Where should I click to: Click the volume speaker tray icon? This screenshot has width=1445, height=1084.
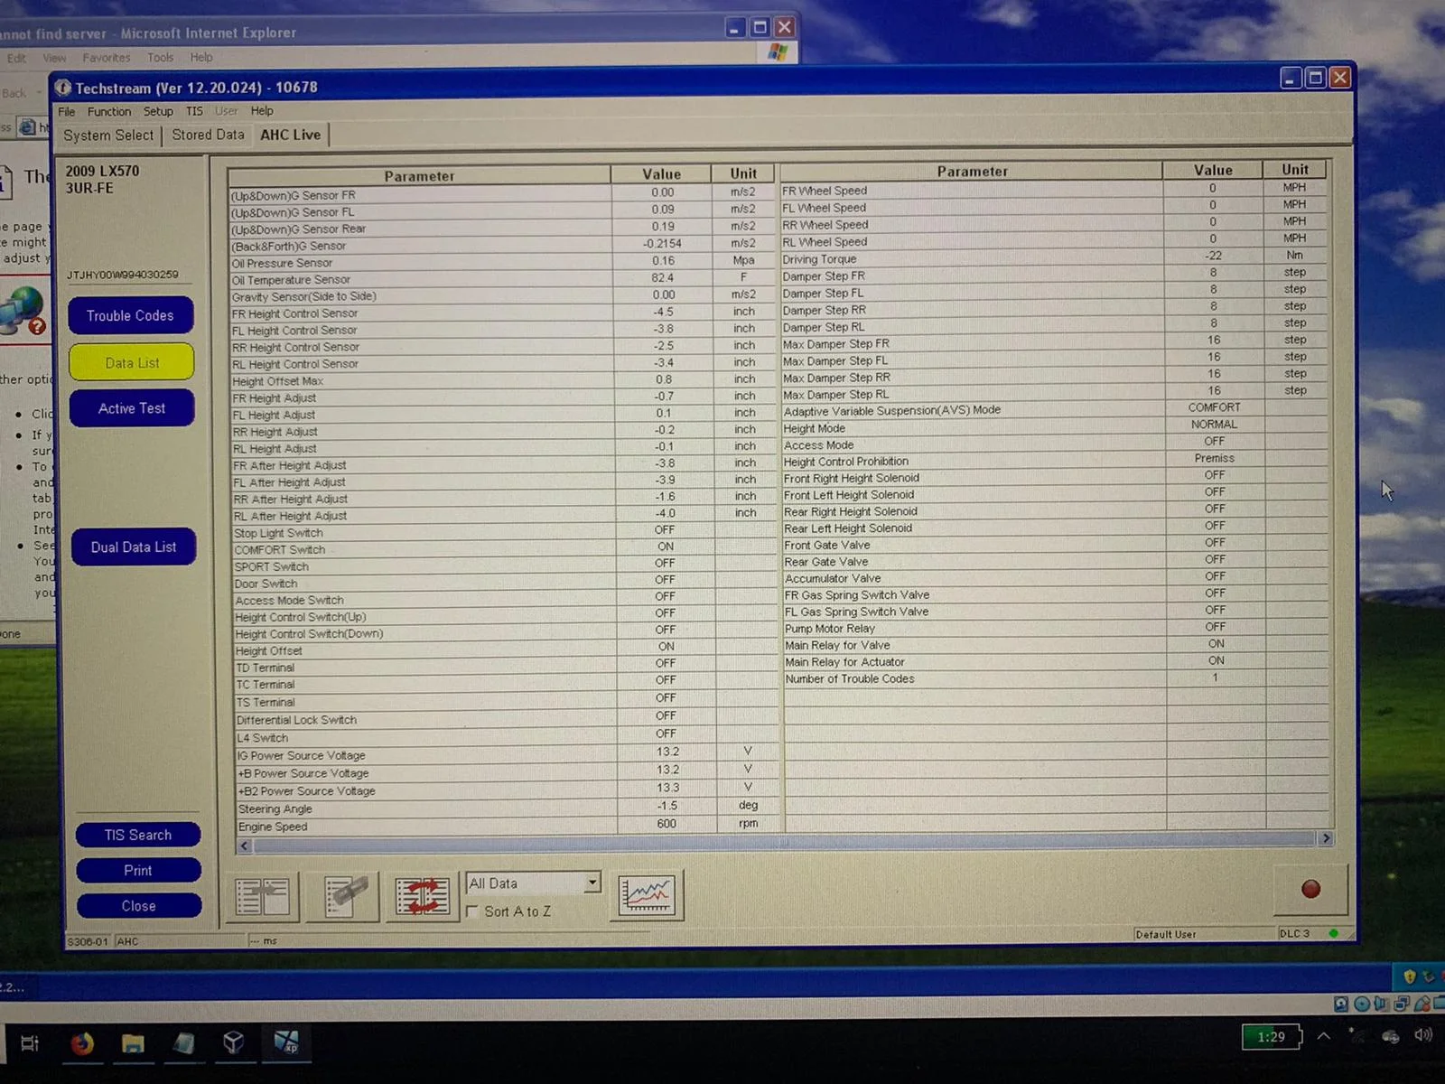pyautogui.click(x=1423, y=1035)
